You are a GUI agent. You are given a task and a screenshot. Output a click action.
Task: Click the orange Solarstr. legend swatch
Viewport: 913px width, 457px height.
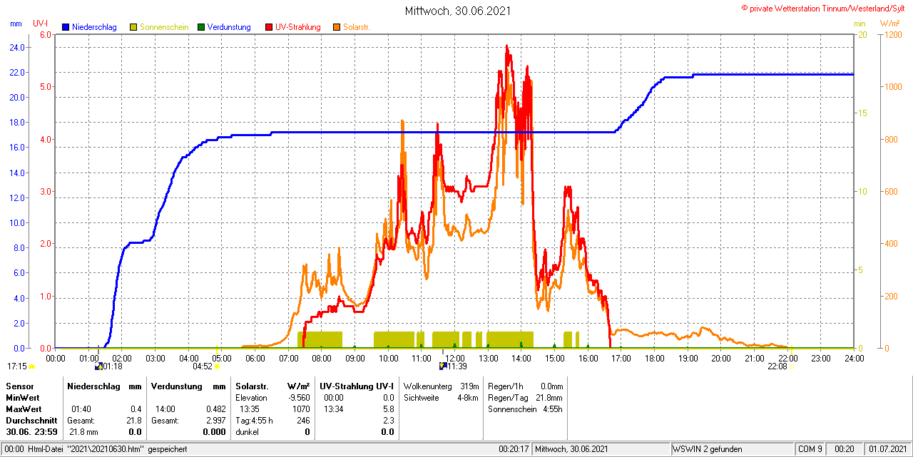tap(337, 27)
